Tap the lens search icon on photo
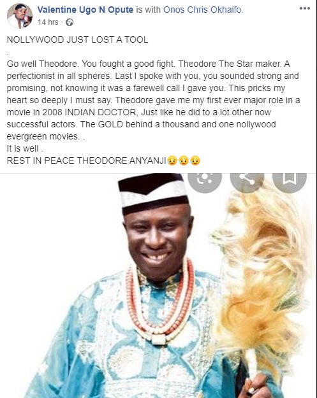Viewport: 317px width, 398px height. pos(205,178)
